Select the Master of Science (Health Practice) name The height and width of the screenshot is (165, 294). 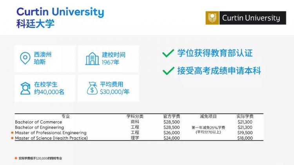51,138
